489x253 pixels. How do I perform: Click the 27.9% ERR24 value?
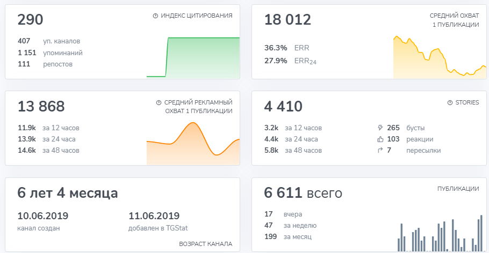[x=276, y=61]
